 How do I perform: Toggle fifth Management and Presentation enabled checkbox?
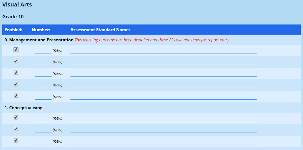[x=16, y=96]
